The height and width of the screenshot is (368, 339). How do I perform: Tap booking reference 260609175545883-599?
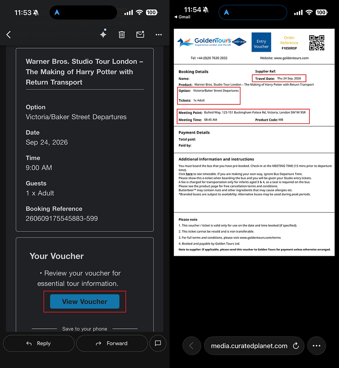pos(62,218)
